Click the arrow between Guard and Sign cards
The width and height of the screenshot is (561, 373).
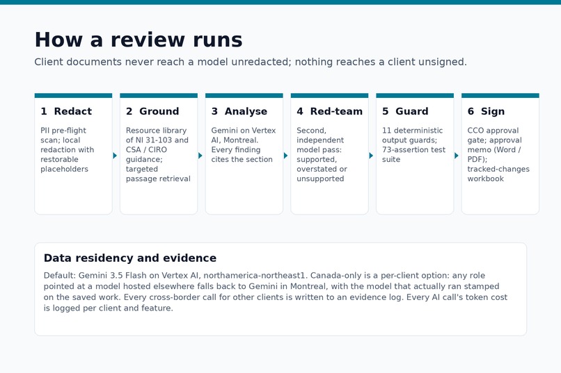457,156
